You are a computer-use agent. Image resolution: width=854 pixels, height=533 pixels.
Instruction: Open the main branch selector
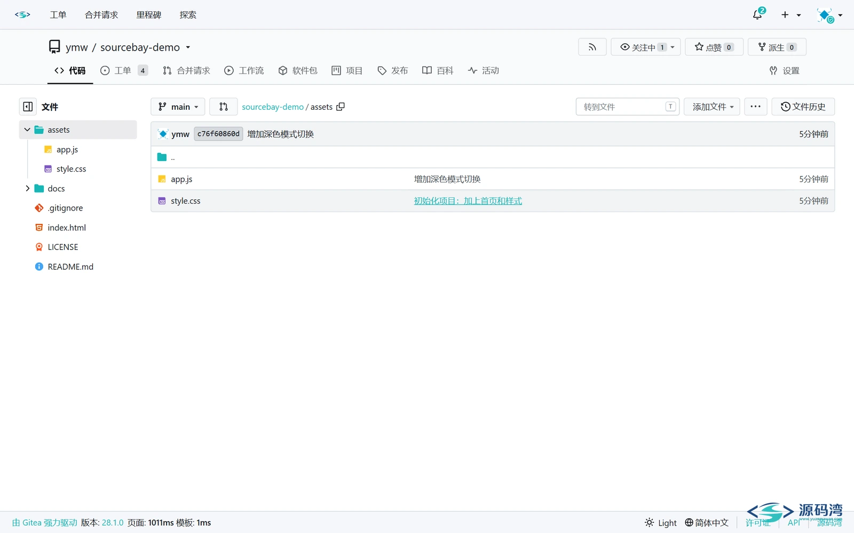pos(178,107)
